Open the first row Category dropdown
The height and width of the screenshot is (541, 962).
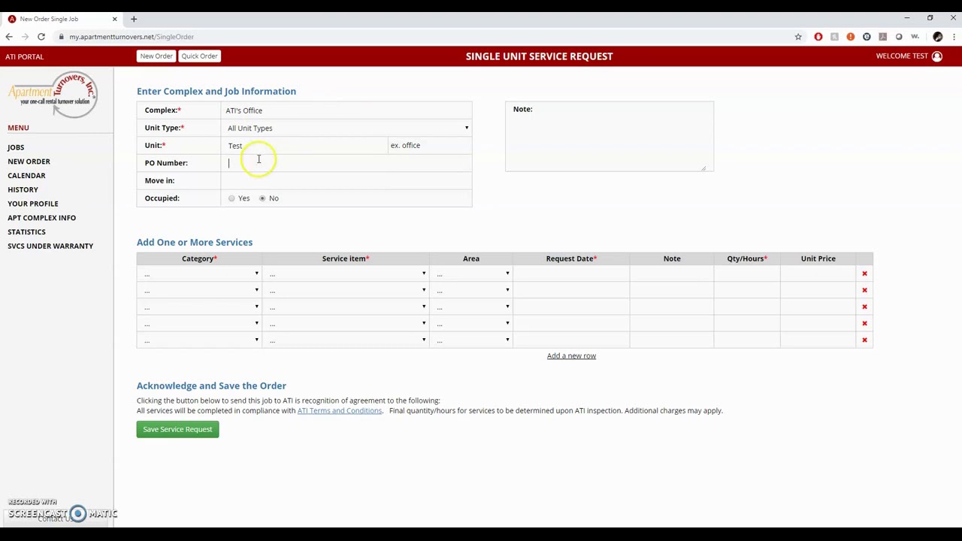pyautogui.click(x=200, y=274)
